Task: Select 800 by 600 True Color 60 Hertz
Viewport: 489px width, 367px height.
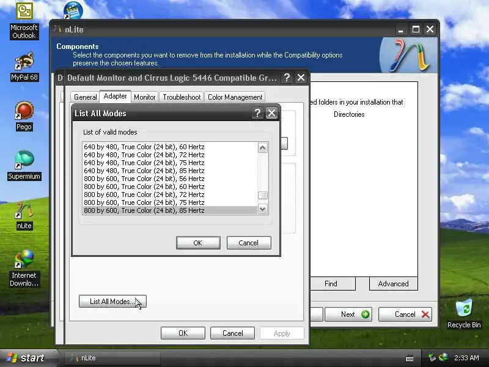Action: (170, 187)
